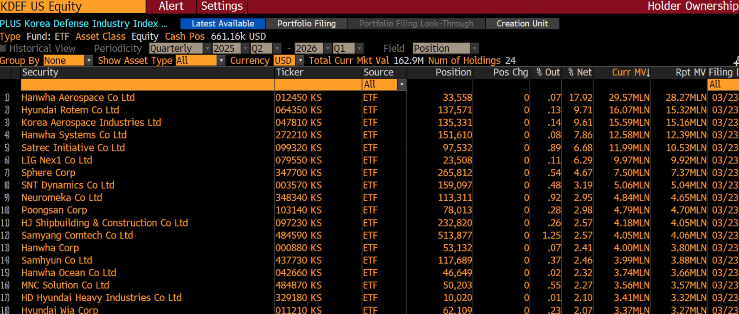
Task: Click the Source filter dropdown arrow
Action: tap(402, 85)
